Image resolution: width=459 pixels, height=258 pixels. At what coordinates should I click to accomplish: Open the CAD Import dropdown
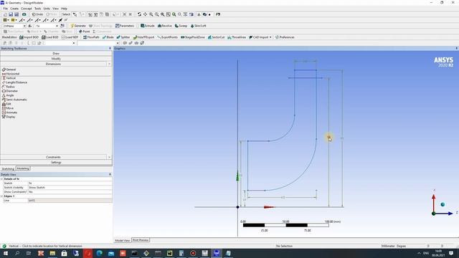tap(260, 37)
